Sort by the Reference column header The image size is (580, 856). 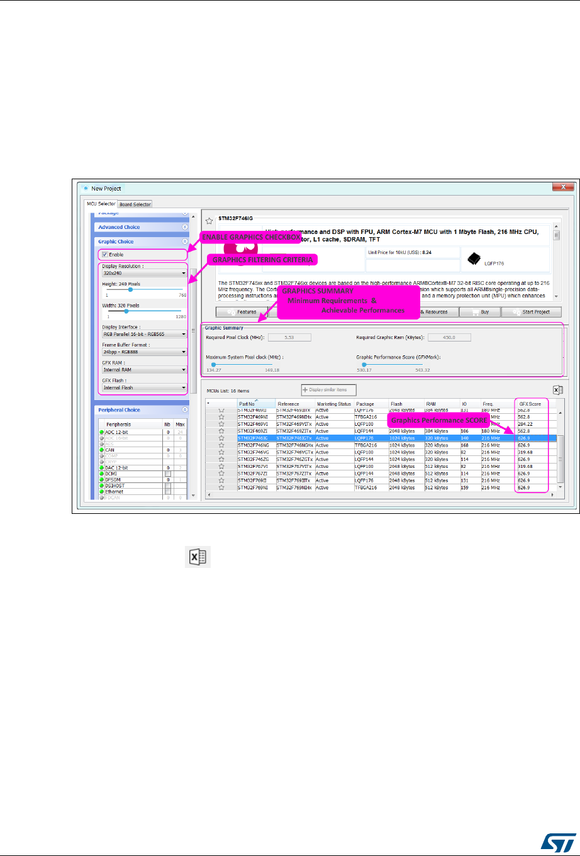(295, 403)
